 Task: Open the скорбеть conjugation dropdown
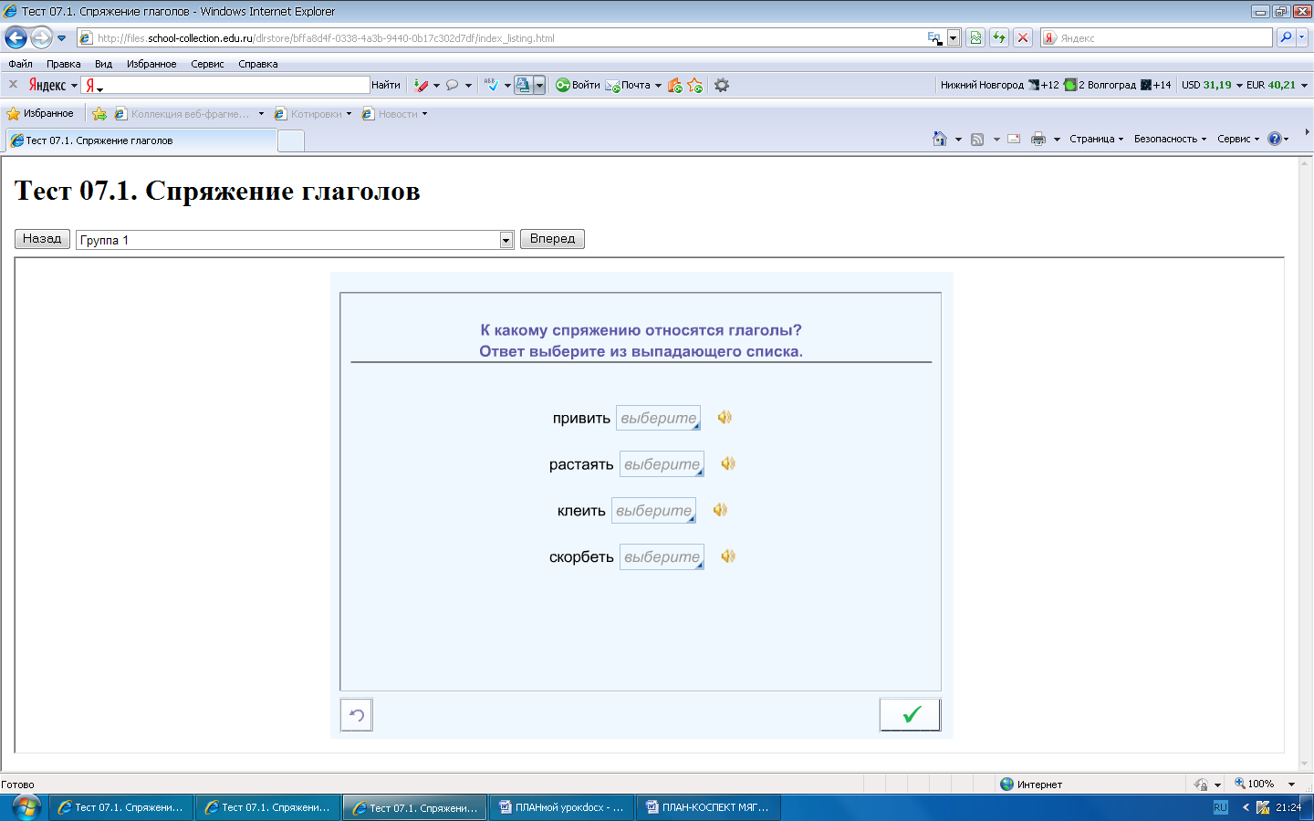click(662, 557)
